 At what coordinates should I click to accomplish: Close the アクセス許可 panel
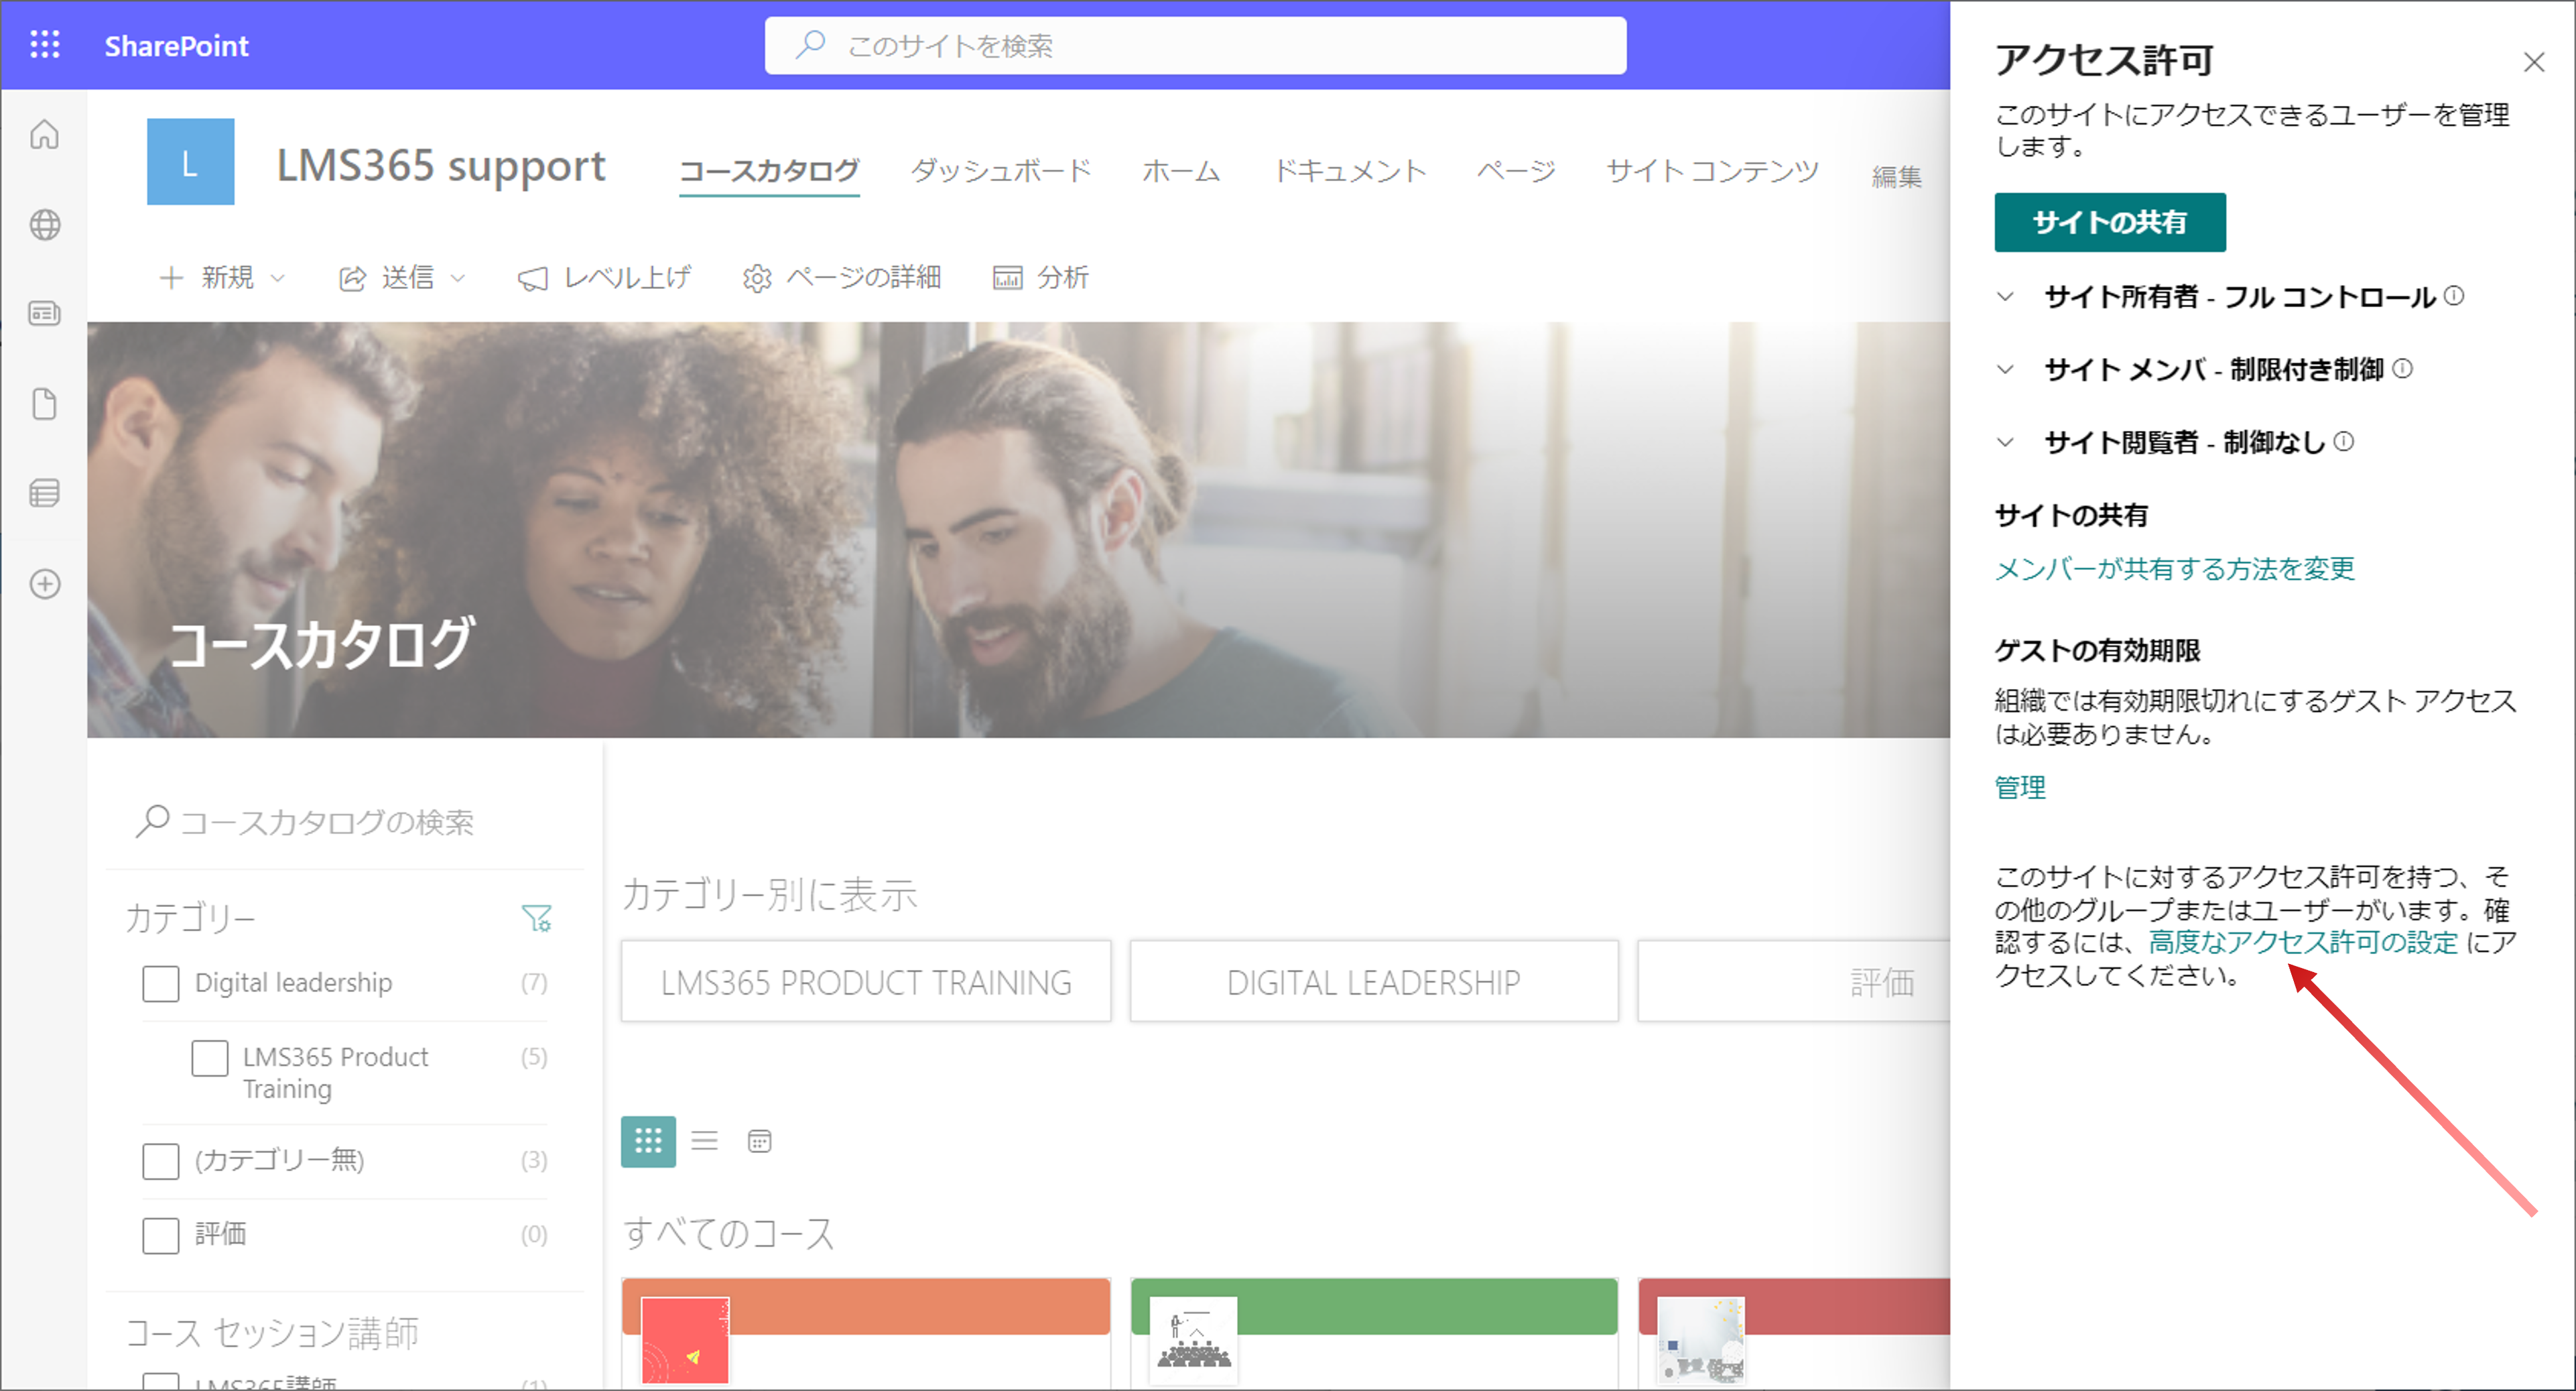(x=2533, y=62)
